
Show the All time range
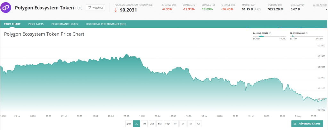click(x=198, y=124)
